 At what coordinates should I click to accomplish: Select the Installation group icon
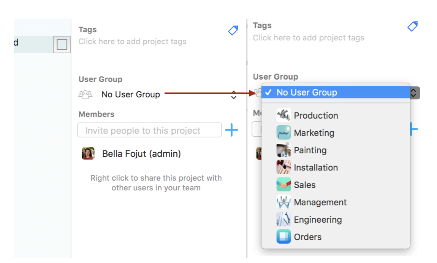click(x=283, y=167)
